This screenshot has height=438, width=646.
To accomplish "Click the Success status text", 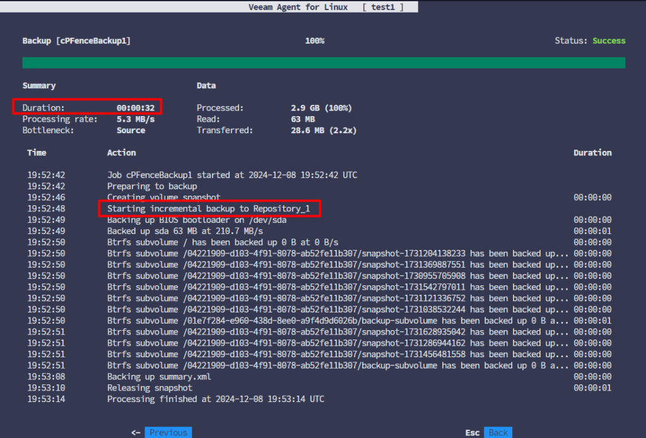I will click(x=608, y=41).
